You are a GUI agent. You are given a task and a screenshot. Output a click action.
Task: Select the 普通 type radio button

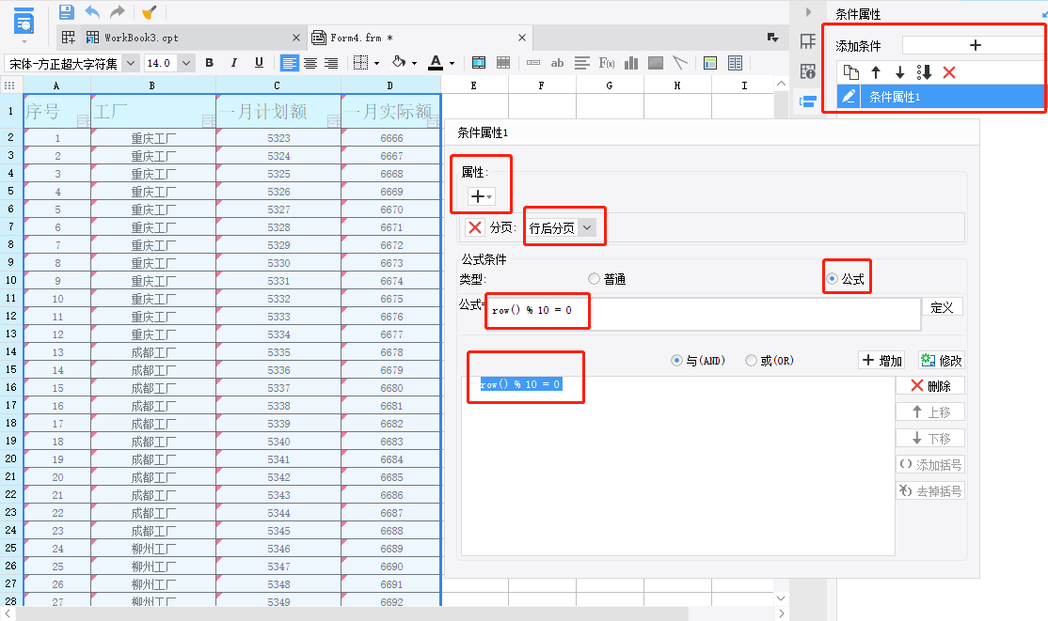[x=594, y=278]
